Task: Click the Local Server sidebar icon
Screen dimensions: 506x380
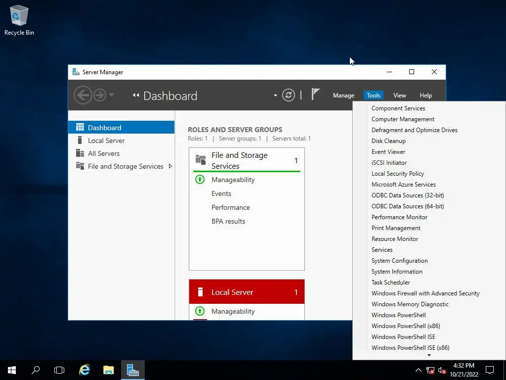Action: (80, 140)
